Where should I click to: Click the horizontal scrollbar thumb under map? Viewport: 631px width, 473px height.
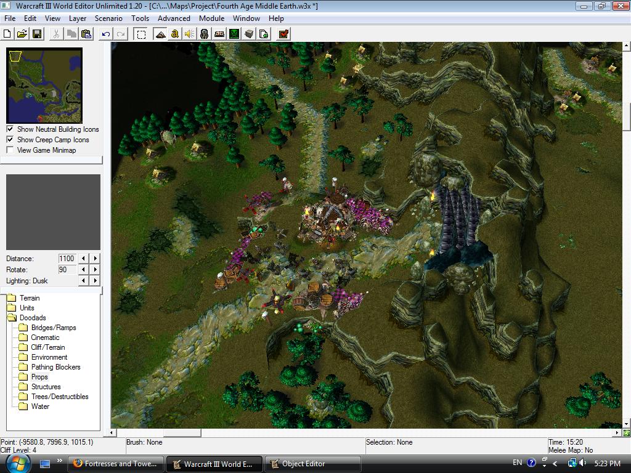click(x=182, y=433)
